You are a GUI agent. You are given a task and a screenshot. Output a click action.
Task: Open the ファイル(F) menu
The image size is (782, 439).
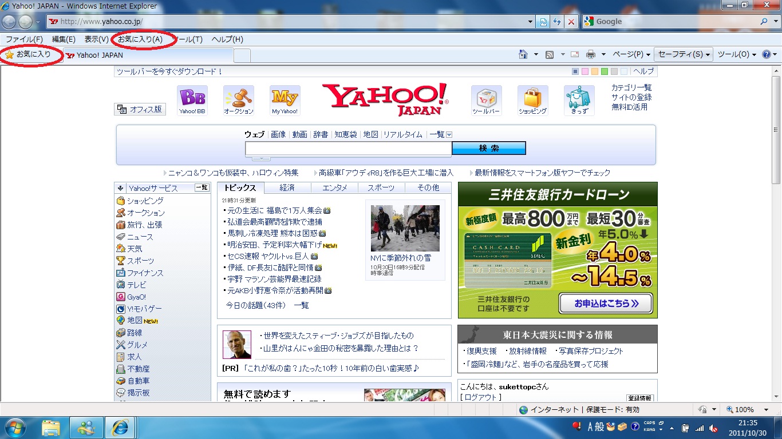(x=24, y=39)
